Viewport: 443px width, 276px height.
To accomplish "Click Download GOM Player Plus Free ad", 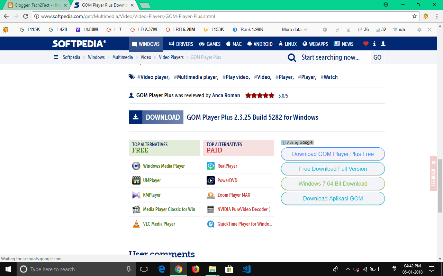I will tap(333, 154).
